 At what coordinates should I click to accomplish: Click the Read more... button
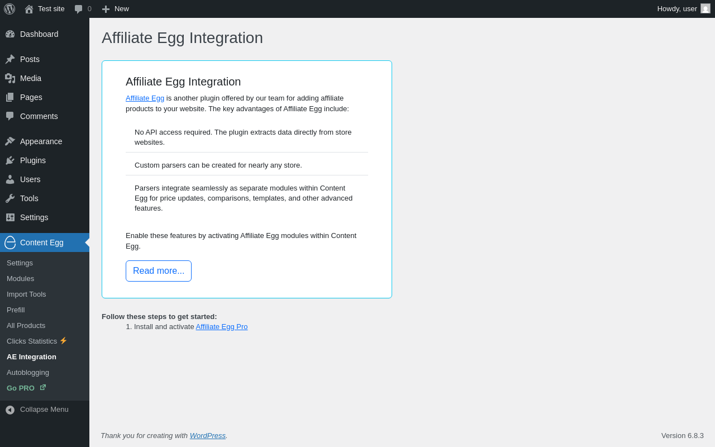[x=159, y=271]
